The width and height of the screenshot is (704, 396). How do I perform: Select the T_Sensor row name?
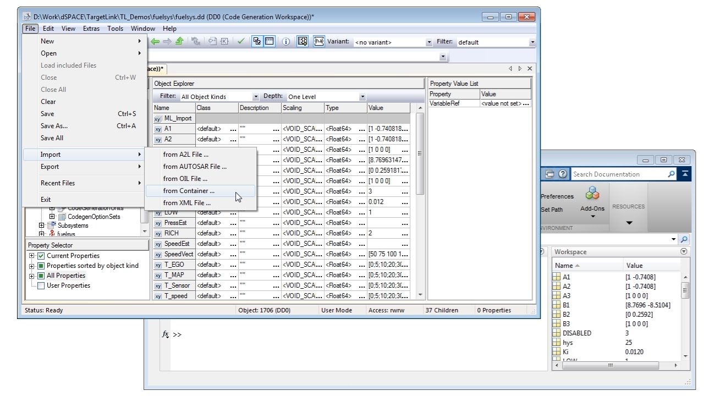(177, 285)
